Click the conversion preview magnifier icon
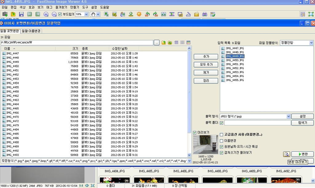The image size is (315, 188). click(x=286, y=154)
